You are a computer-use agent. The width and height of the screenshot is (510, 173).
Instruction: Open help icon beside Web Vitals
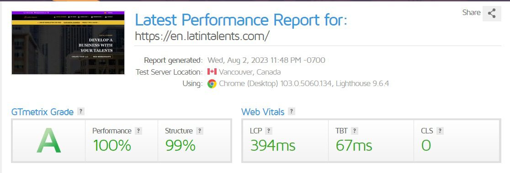pyautogui.click(x=292, y=112)
